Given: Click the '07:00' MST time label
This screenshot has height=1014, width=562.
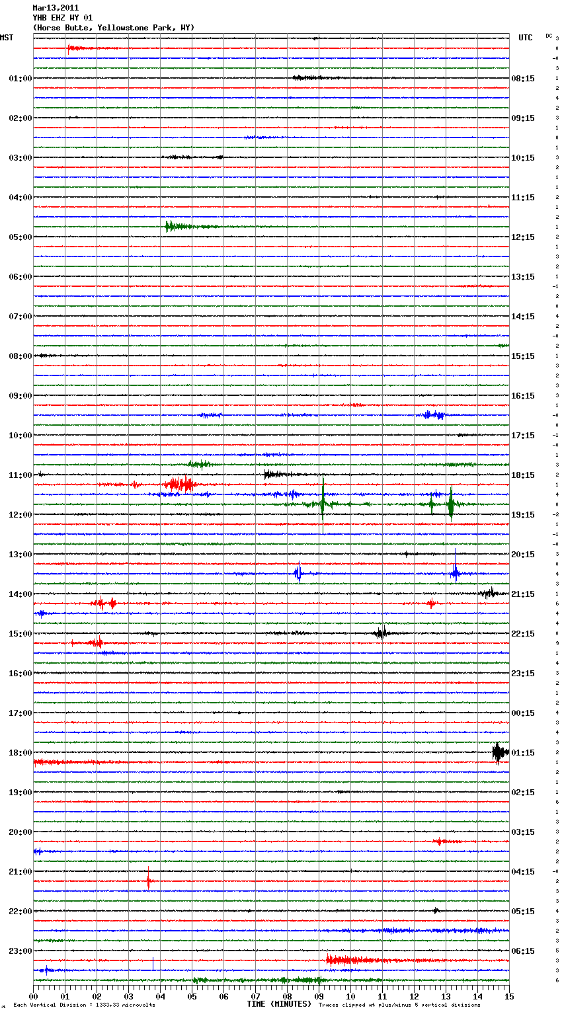Looking at the screenshot, I should (x=20, y=317).
